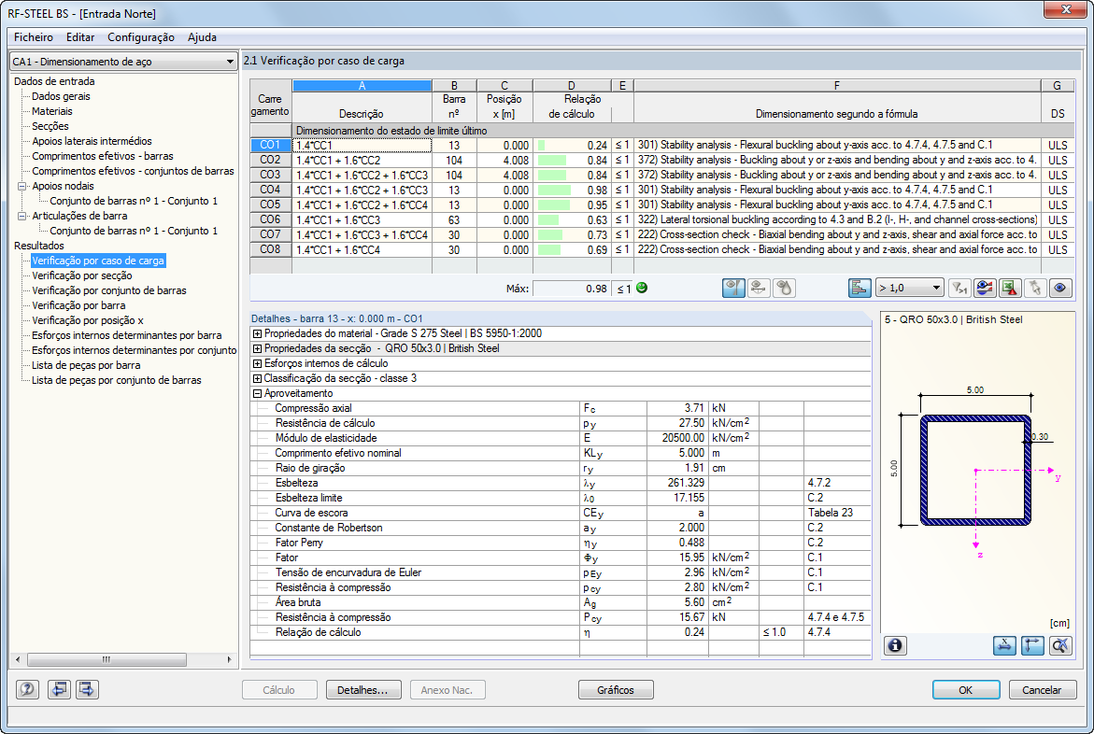Image resolution: width=1094 pixels, height=734 pixels.
Task: Toggle section dimensions display icon
Action: pyautogui.click(x=1004, y=645)
